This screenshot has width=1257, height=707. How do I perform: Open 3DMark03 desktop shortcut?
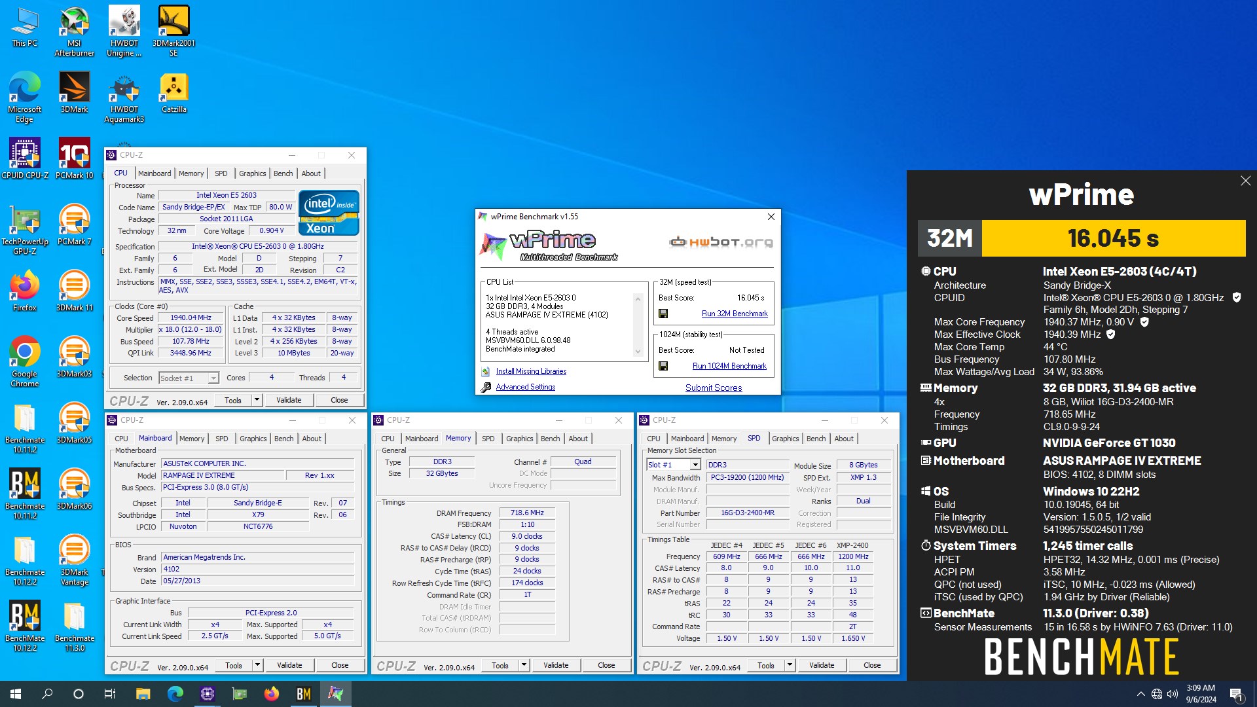coord(74,357)
